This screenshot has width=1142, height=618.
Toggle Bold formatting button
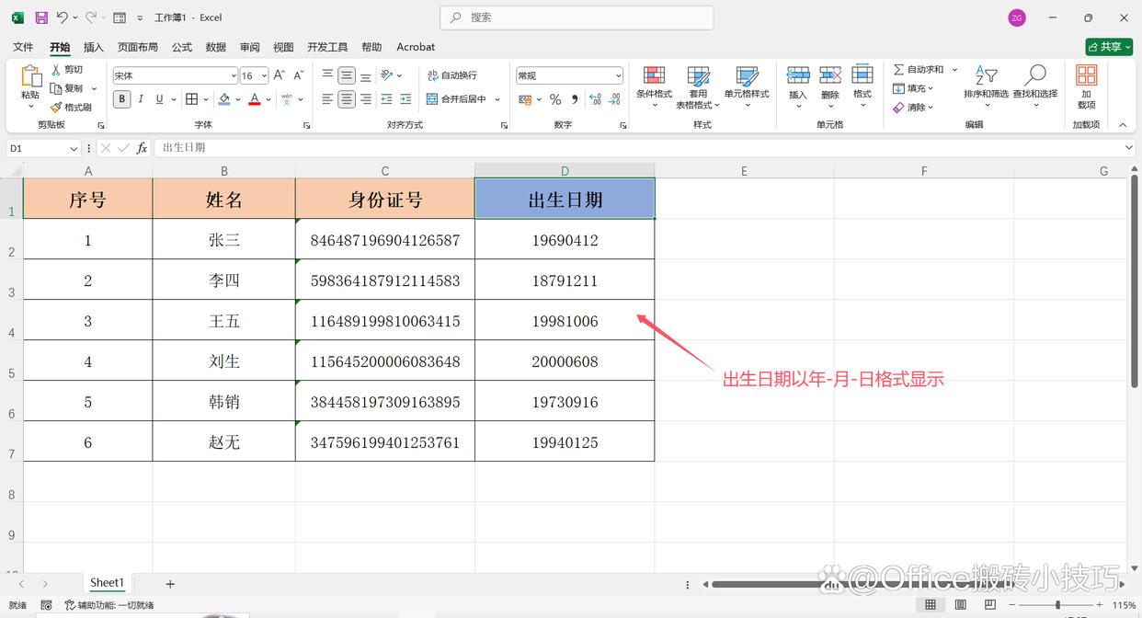pyautogui.click(x=121, y=99)
